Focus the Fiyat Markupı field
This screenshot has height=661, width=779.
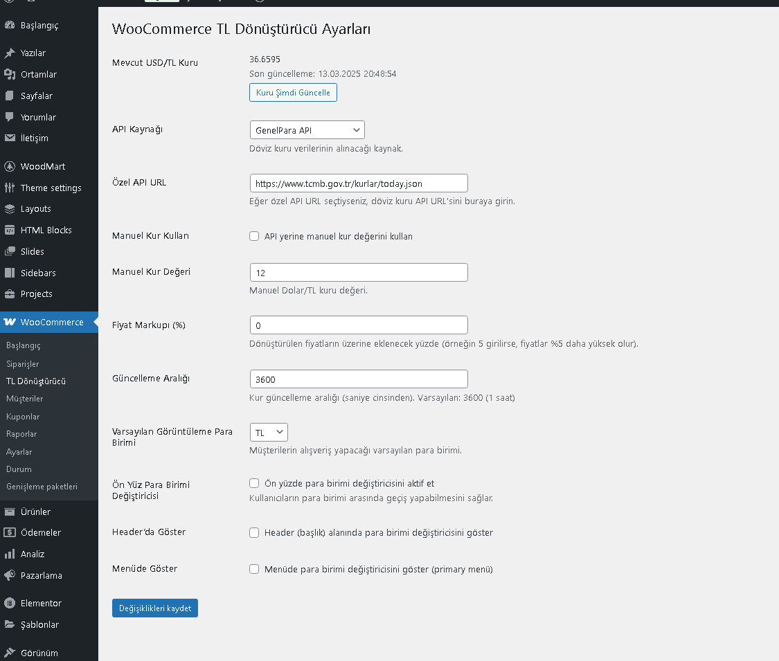(x=359, y=325)
